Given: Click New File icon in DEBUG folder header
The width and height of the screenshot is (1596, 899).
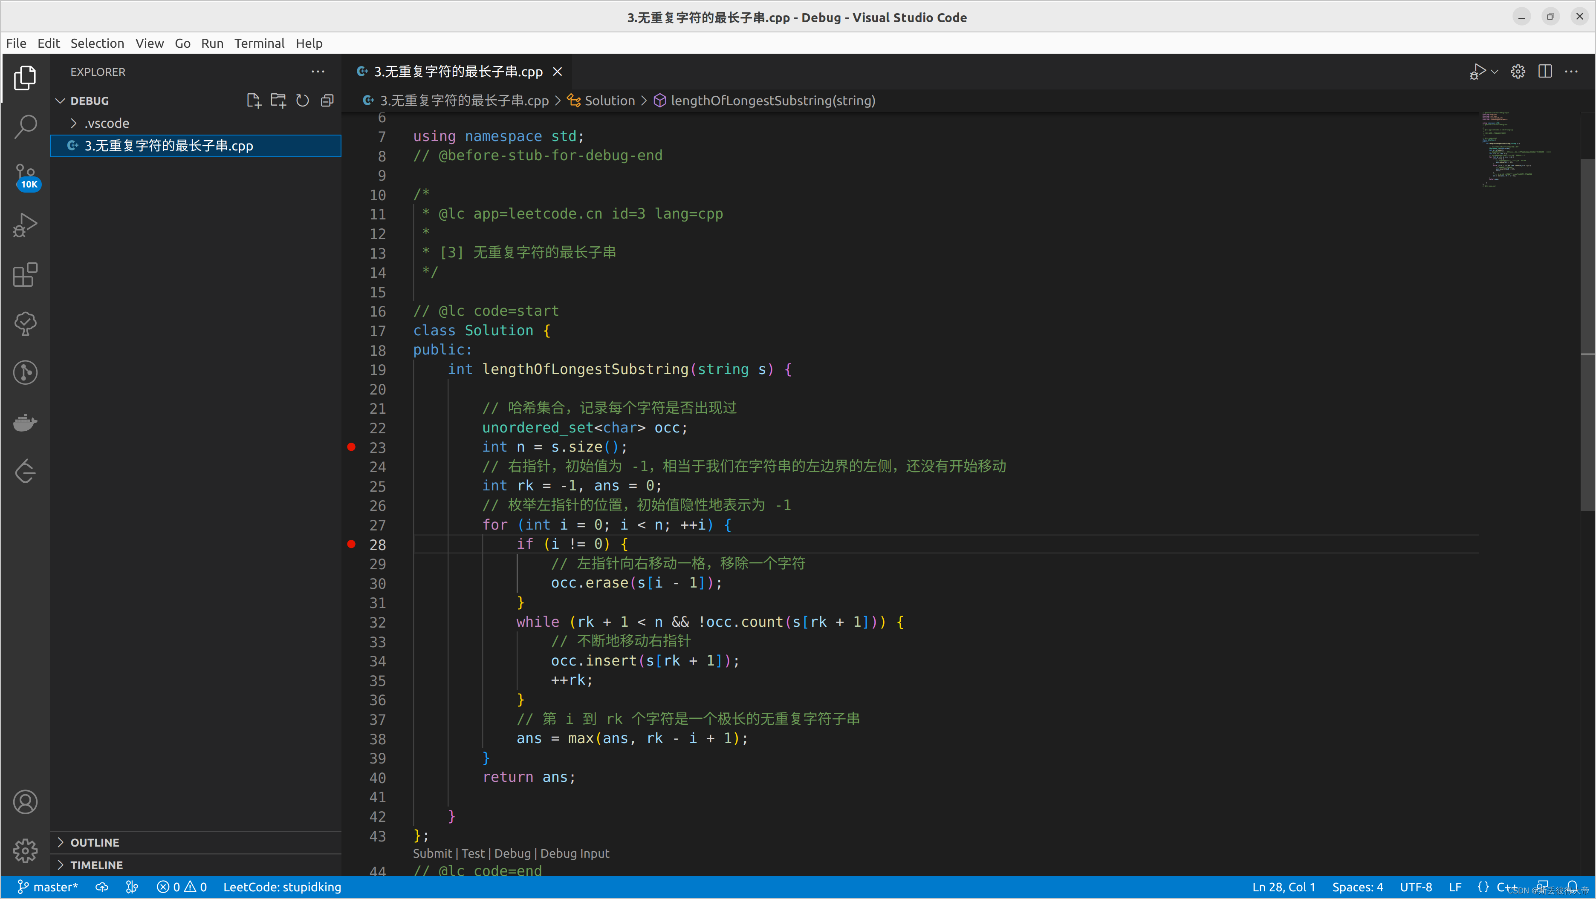Looking at the screenshot, I should pos(253,100).
